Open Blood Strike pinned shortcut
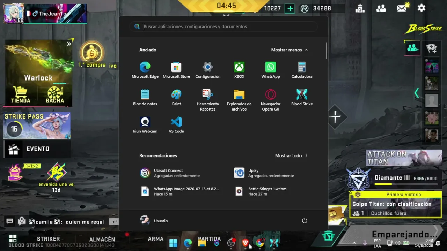The width and height of the screenshot is (447, 251). pyautogui.click(x=302, y=98)
